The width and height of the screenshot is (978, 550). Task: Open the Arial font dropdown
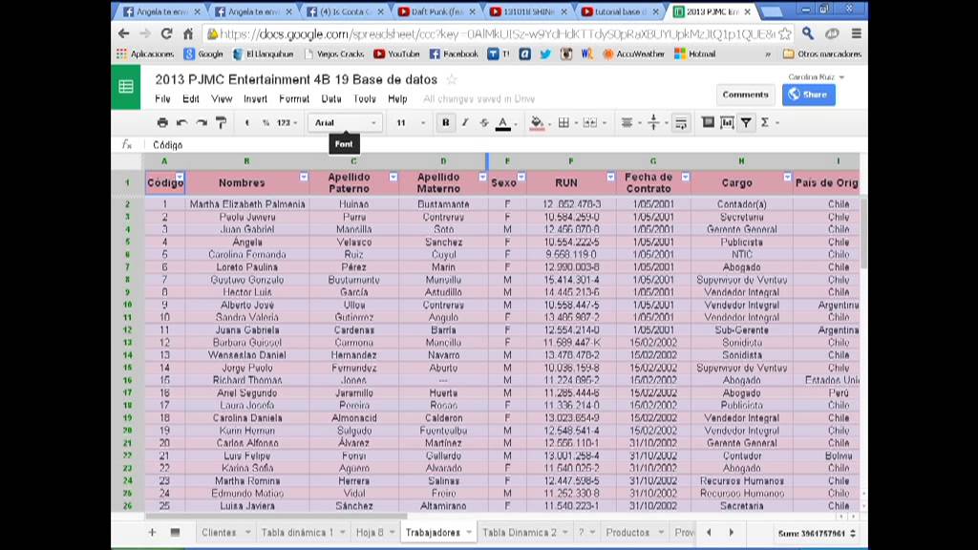coord(345,123)
